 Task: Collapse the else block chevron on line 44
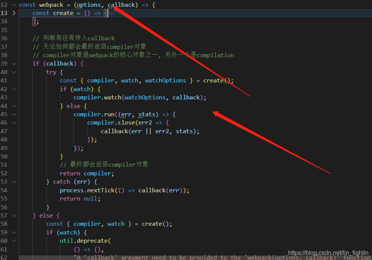(x=14, y=106)
